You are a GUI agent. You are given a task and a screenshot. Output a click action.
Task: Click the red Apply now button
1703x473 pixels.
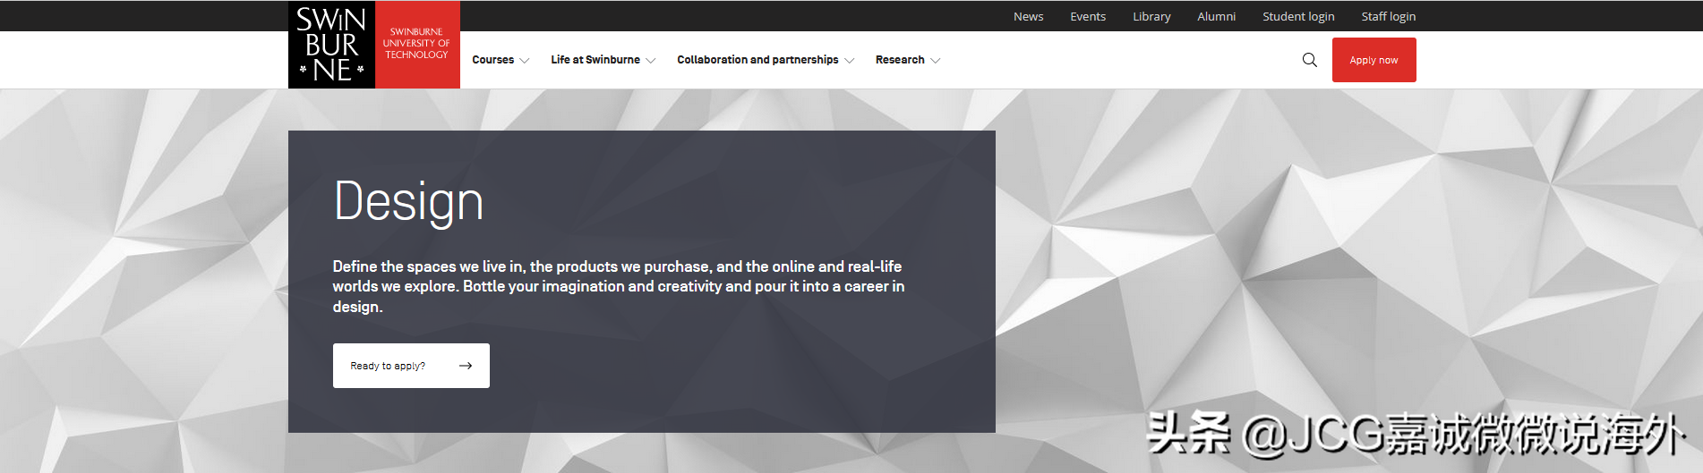tap(1374, 60)
